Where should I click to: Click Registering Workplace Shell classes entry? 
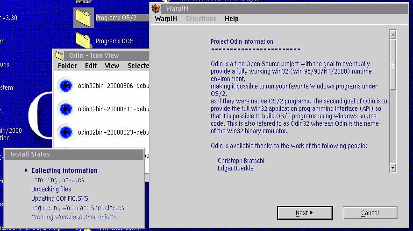coord(78,208)
